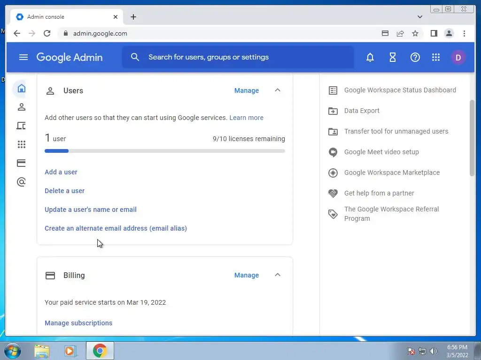
Task: Click the Google Admin logo
Action: [x=70, y=58]
